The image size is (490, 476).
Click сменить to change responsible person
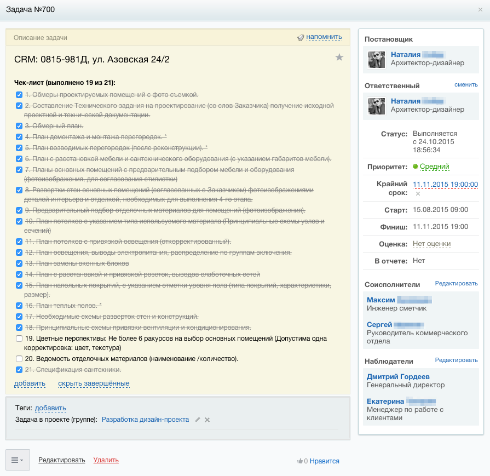tap(465, 85)
